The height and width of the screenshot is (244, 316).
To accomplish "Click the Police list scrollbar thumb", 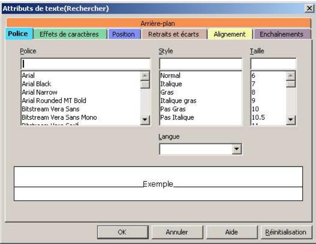I will (145, 84).
